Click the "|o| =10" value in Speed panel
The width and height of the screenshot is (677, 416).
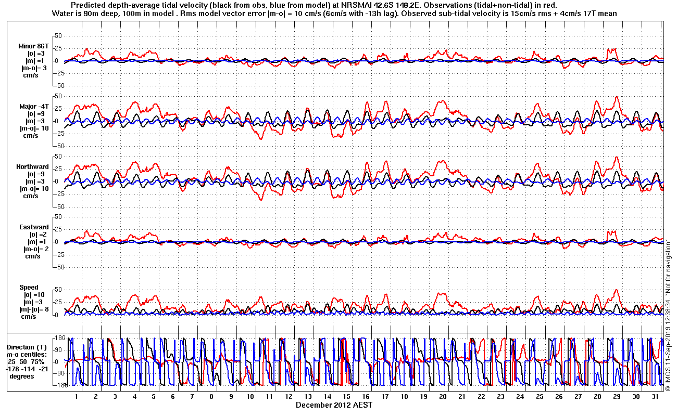pyautogui.click(x=35, y=294)
